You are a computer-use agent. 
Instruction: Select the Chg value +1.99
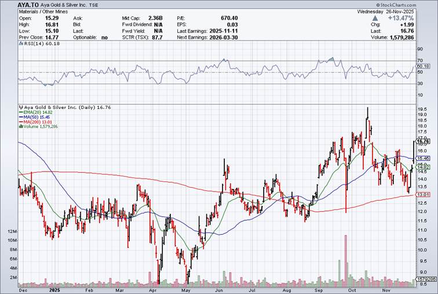[x=407, y=24]
